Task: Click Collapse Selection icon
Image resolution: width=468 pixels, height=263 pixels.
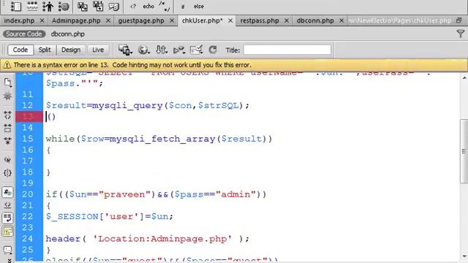Action: click(x=7, y=129)
